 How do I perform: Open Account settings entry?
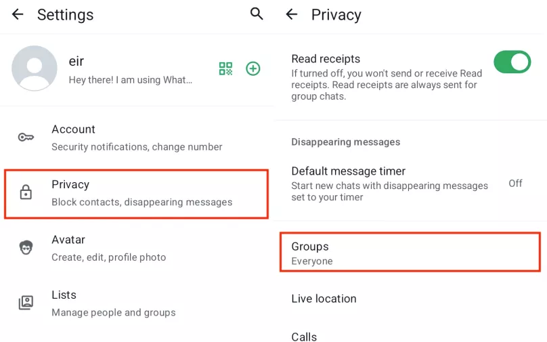tap(137, 137)
